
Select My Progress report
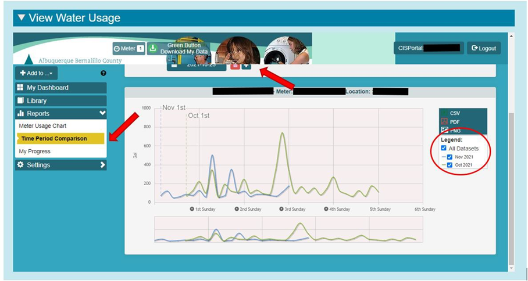(35, 152)
